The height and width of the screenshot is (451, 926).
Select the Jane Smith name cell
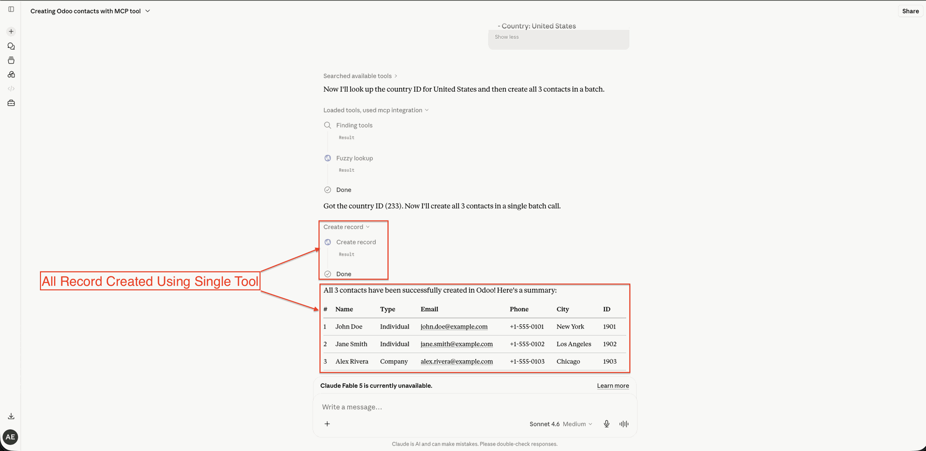[x=351, y=344]
